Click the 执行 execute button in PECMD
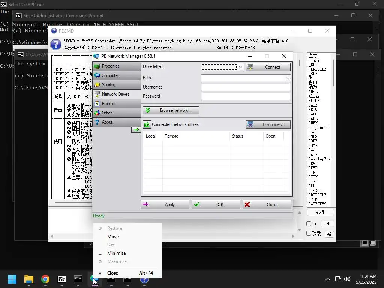 [320, 212]
